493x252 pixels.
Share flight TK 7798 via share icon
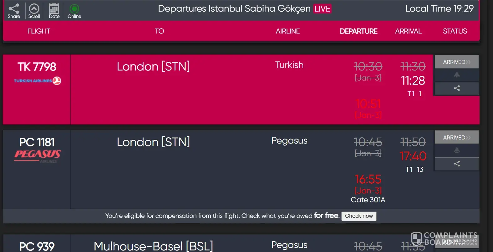pyautogui.click(x=457, y=88)
